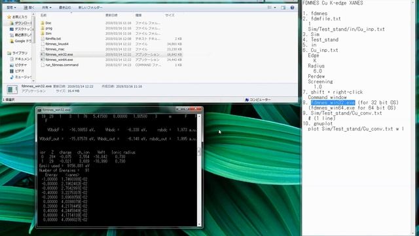Click the 開く (Open) toolbar button
Image resolution: width=419 pixels, height=236 pixels.
29,7
